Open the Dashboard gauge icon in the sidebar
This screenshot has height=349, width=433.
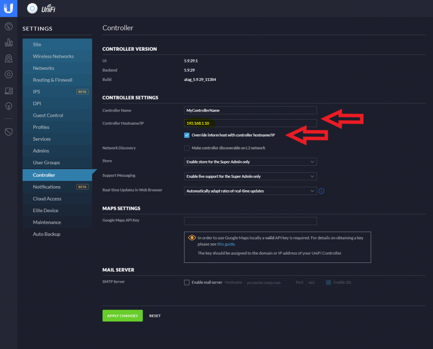tap(8, 27)
